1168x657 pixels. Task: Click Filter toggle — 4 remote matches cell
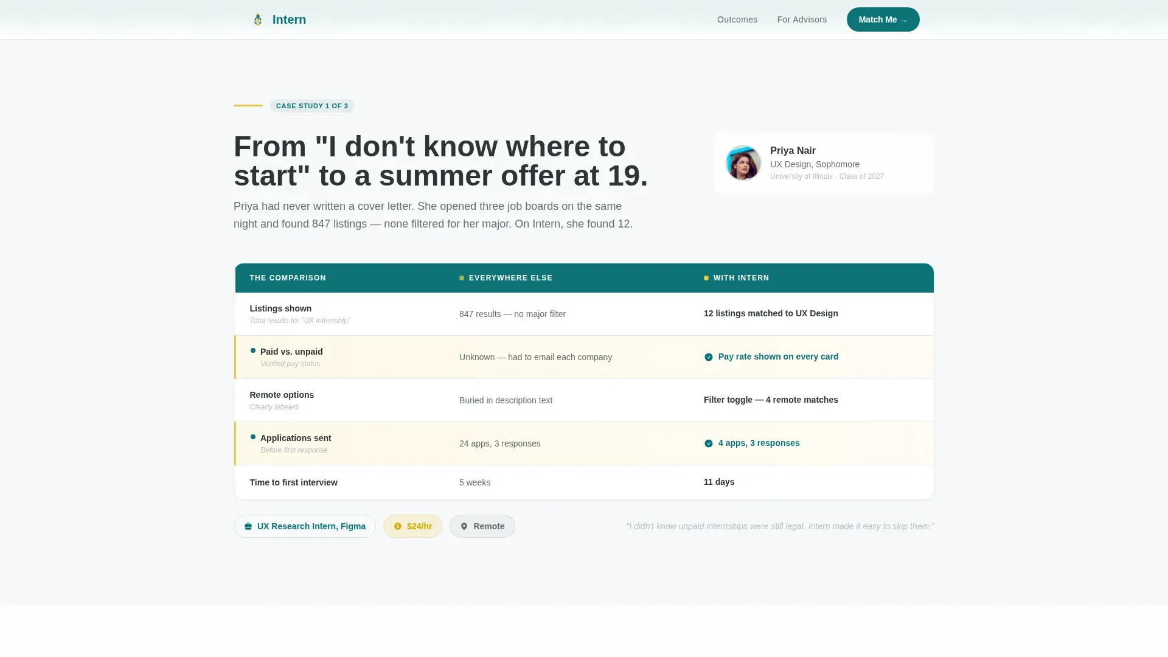(x=771, y=400)
